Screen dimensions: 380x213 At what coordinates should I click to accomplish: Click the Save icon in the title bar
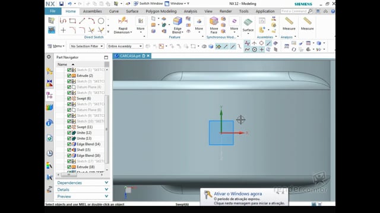pos(61,4)
